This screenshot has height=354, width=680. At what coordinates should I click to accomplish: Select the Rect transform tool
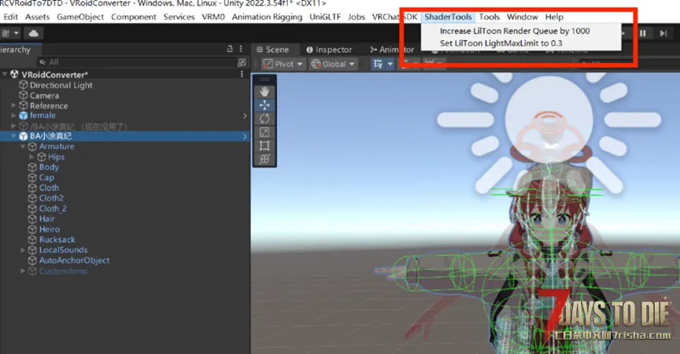(264, 145)
